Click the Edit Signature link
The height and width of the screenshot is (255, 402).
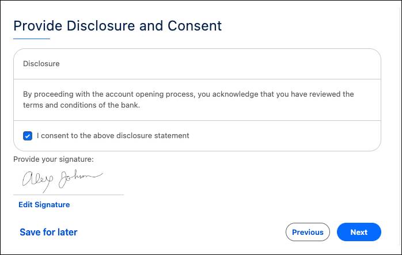[x=44, y=204]
